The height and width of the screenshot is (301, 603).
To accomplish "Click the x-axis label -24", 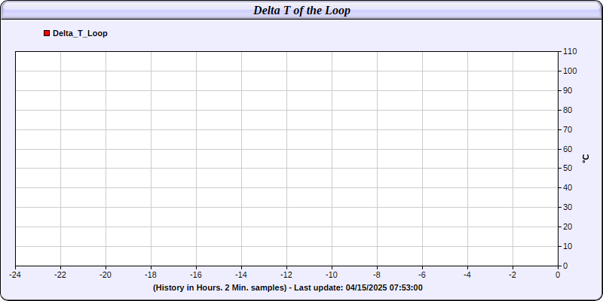I will [15, 275].
